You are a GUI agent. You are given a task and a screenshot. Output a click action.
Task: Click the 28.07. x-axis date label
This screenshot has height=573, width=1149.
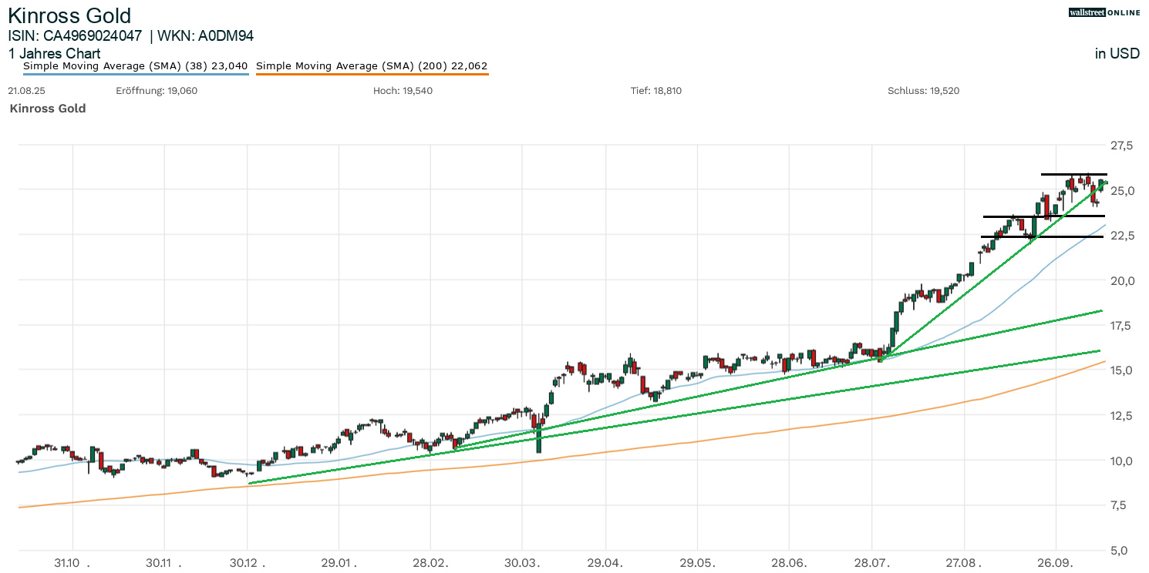pos(872,563)
